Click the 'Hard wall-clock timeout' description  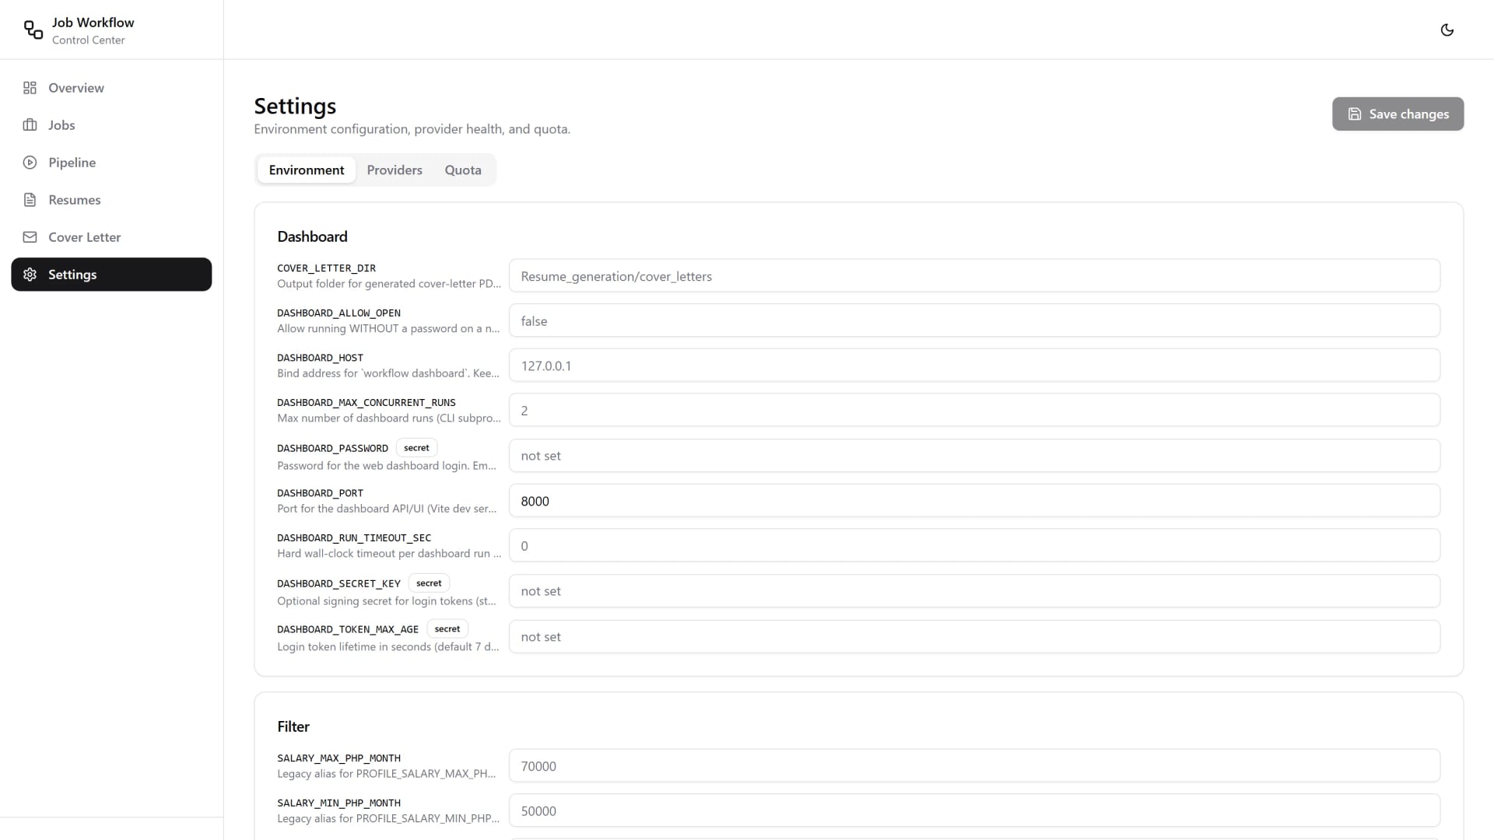[389, 554]
